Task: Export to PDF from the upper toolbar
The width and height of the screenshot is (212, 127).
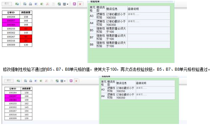Action: point(47,4)
